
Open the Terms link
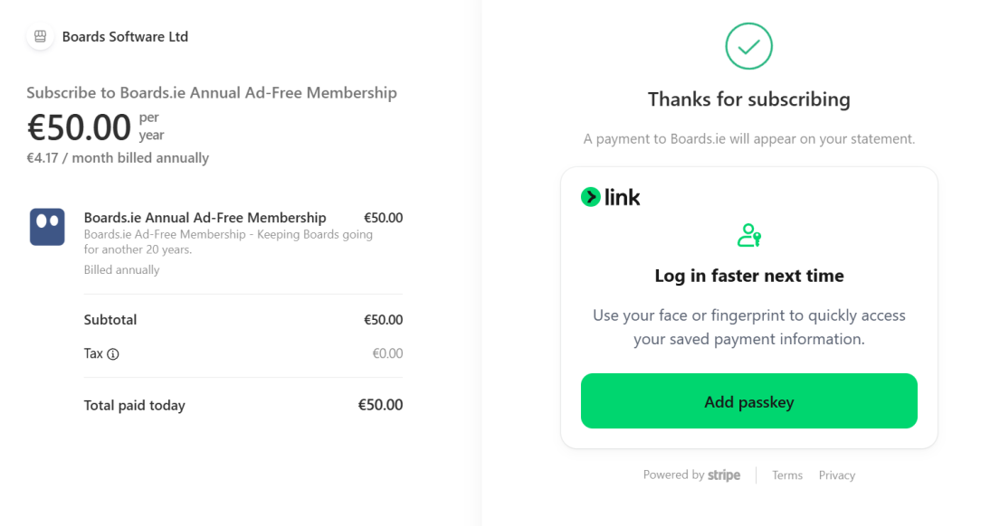click(787, 475)
